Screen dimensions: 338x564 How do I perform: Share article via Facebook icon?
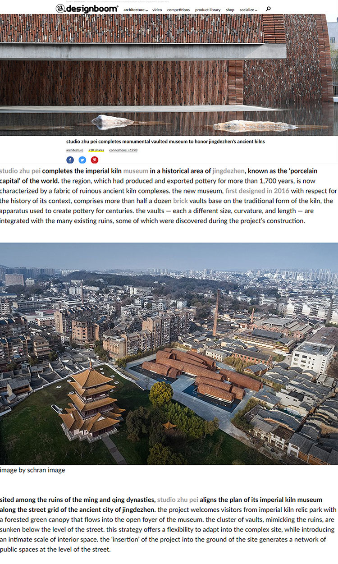(x=70, y=160)
